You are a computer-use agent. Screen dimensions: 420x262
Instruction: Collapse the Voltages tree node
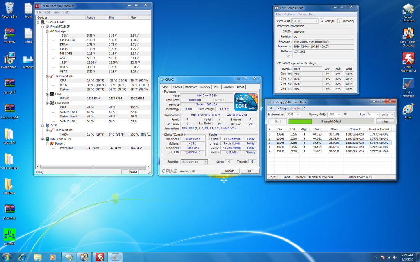(x=47, y=31)
